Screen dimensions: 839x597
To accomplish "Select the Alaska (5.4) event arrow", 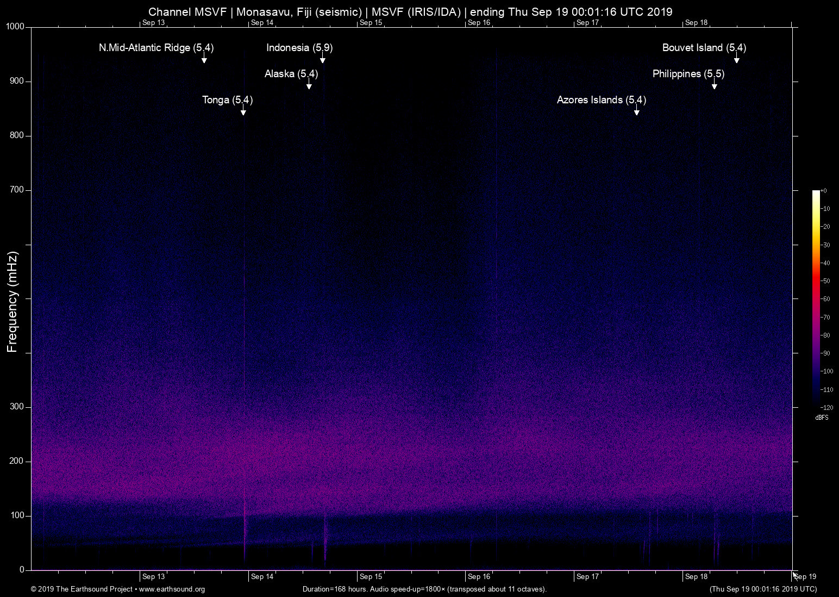I will (x=309, y=85).
